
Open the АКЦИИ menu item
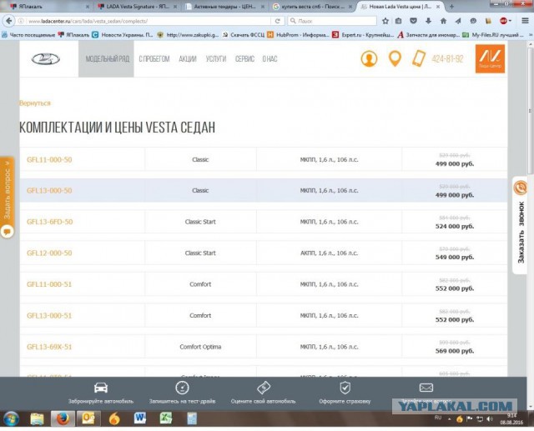coord(188,59)
